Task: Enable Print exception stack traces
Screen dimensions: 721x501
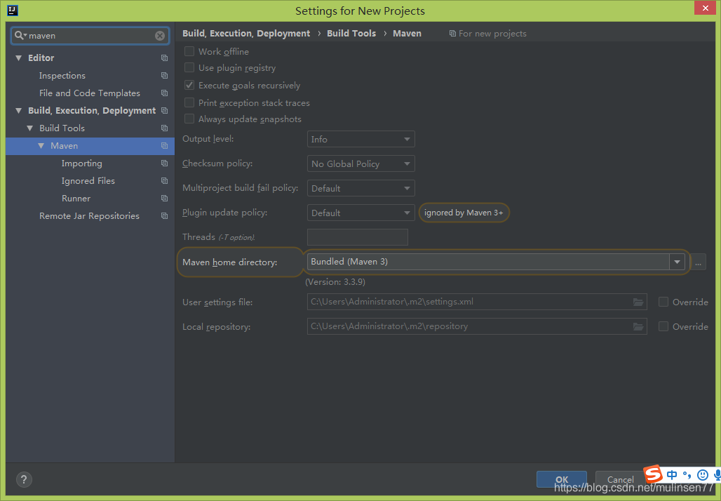Action: point(189,102)
